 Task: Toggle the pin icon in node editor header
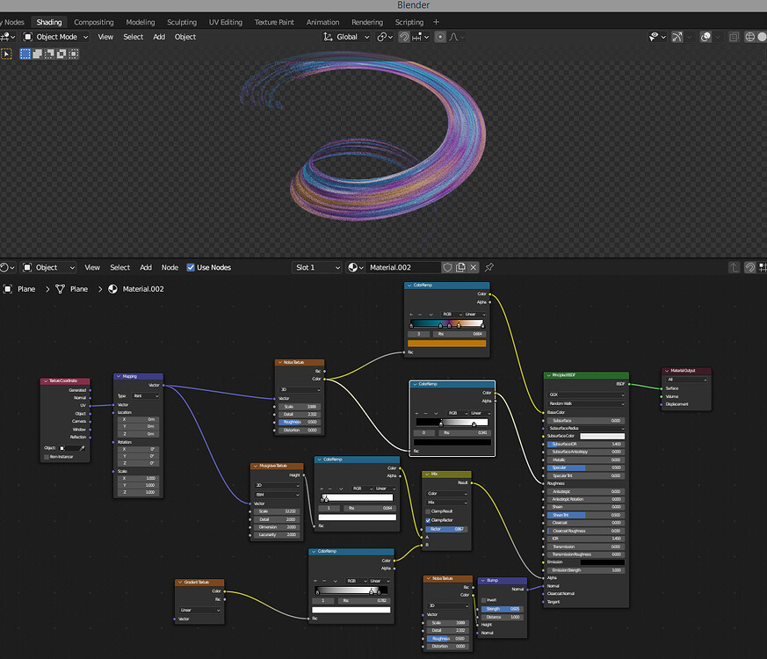point(488,267)
